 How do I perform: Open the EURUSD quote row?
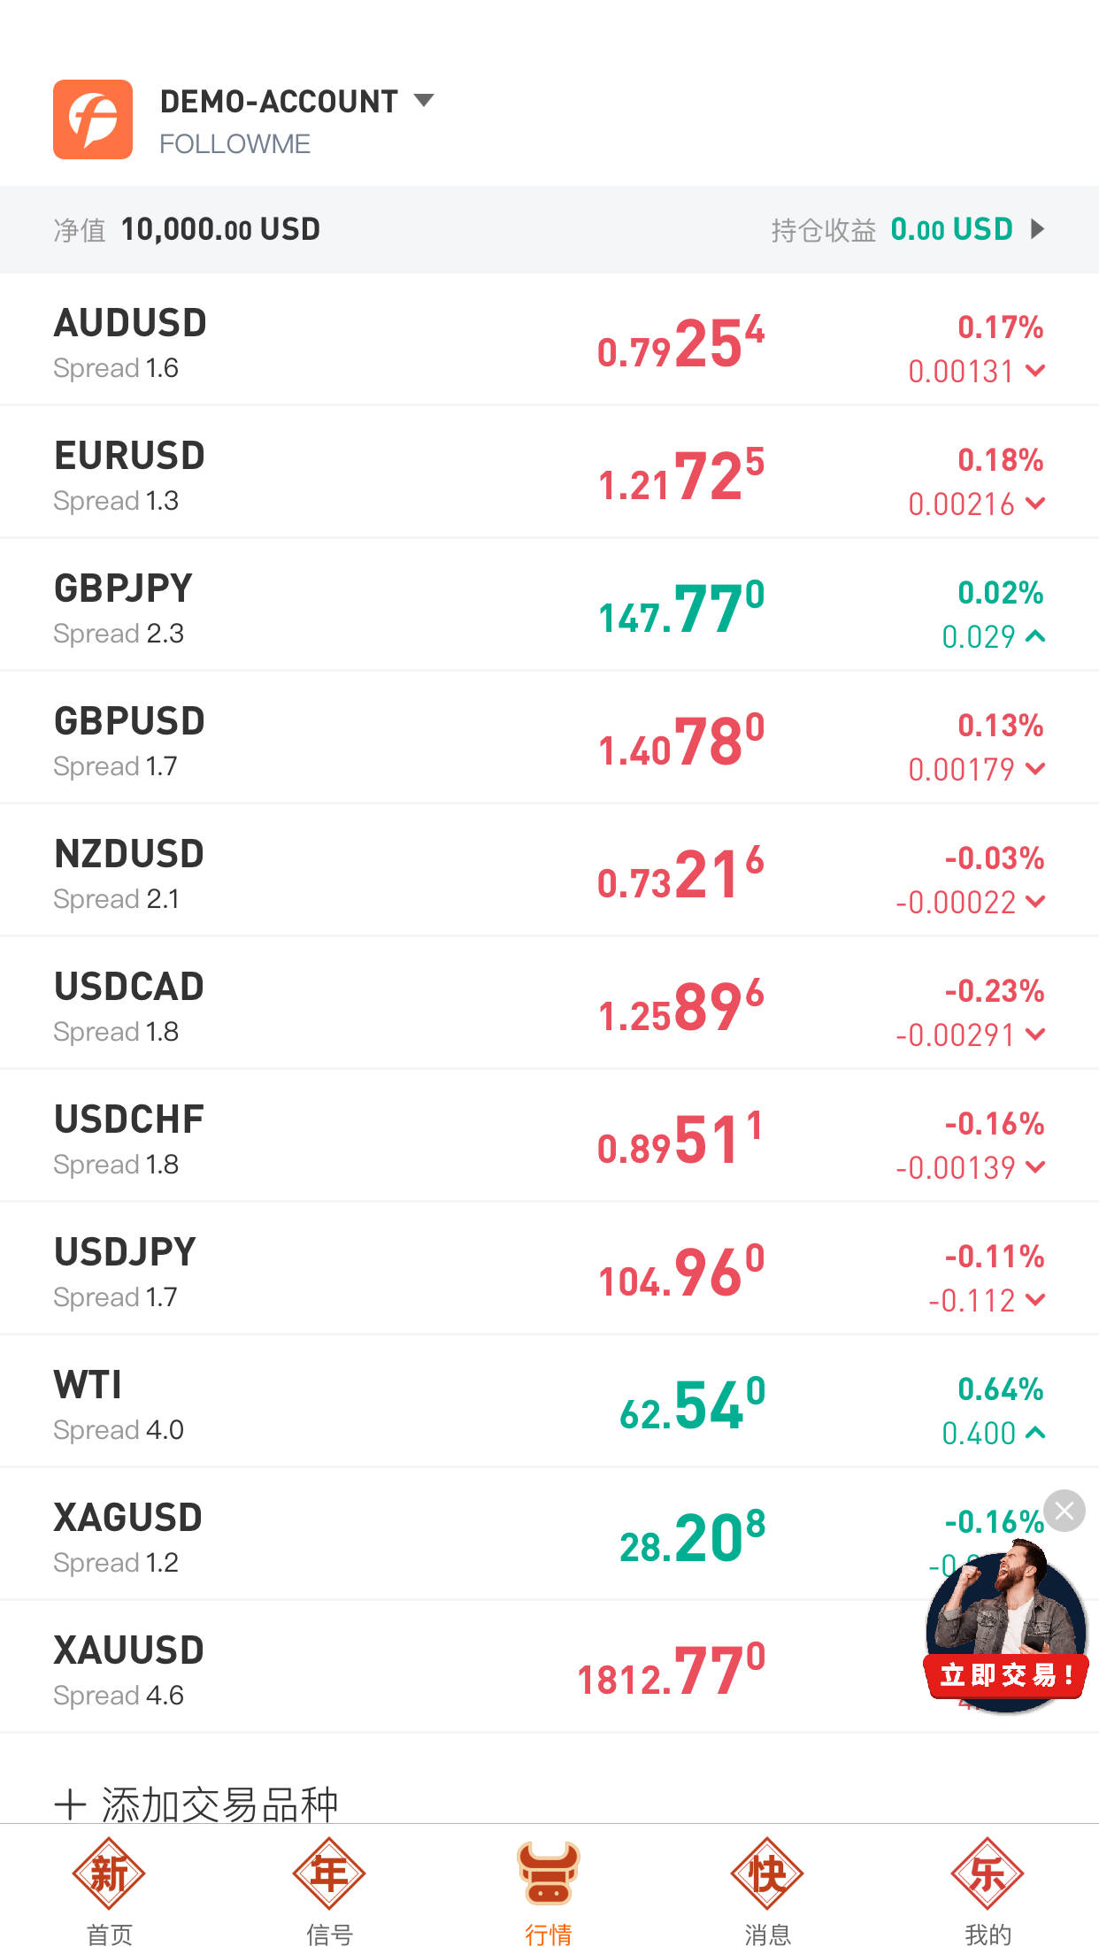pyautogui.click(x=549, y=473)
